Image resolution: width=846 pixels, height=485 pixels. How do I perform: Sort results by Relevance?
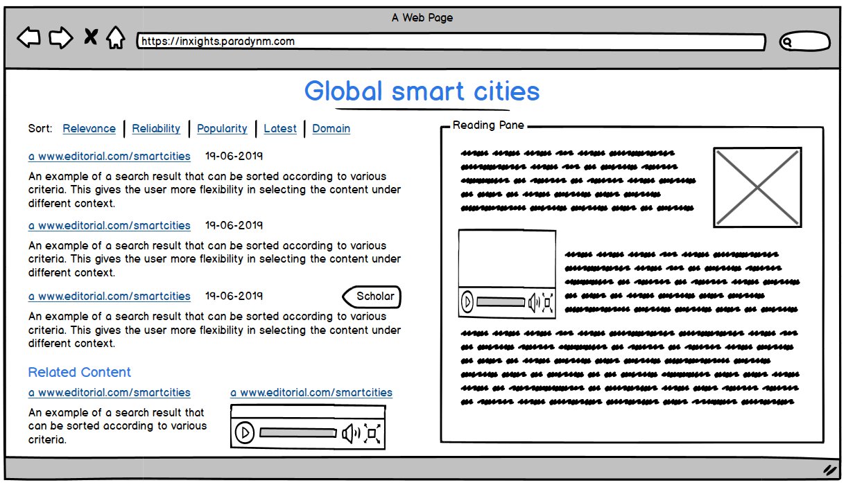89,129
